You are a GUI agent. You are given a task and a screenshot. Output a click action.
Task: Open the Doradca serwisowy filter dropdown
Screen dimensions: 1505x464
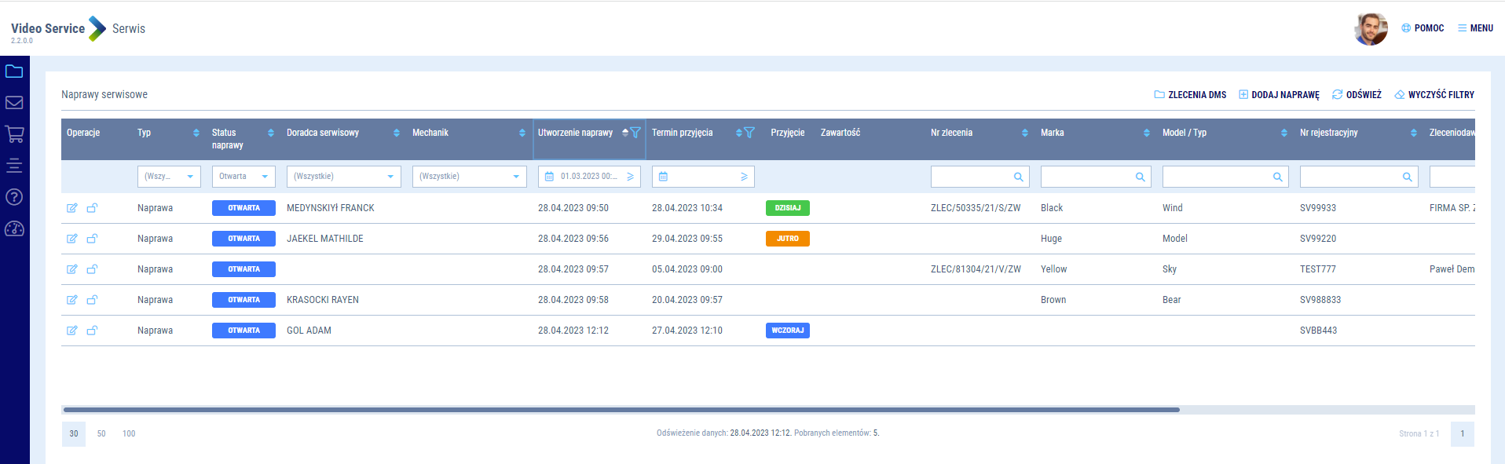pos(343,177)
